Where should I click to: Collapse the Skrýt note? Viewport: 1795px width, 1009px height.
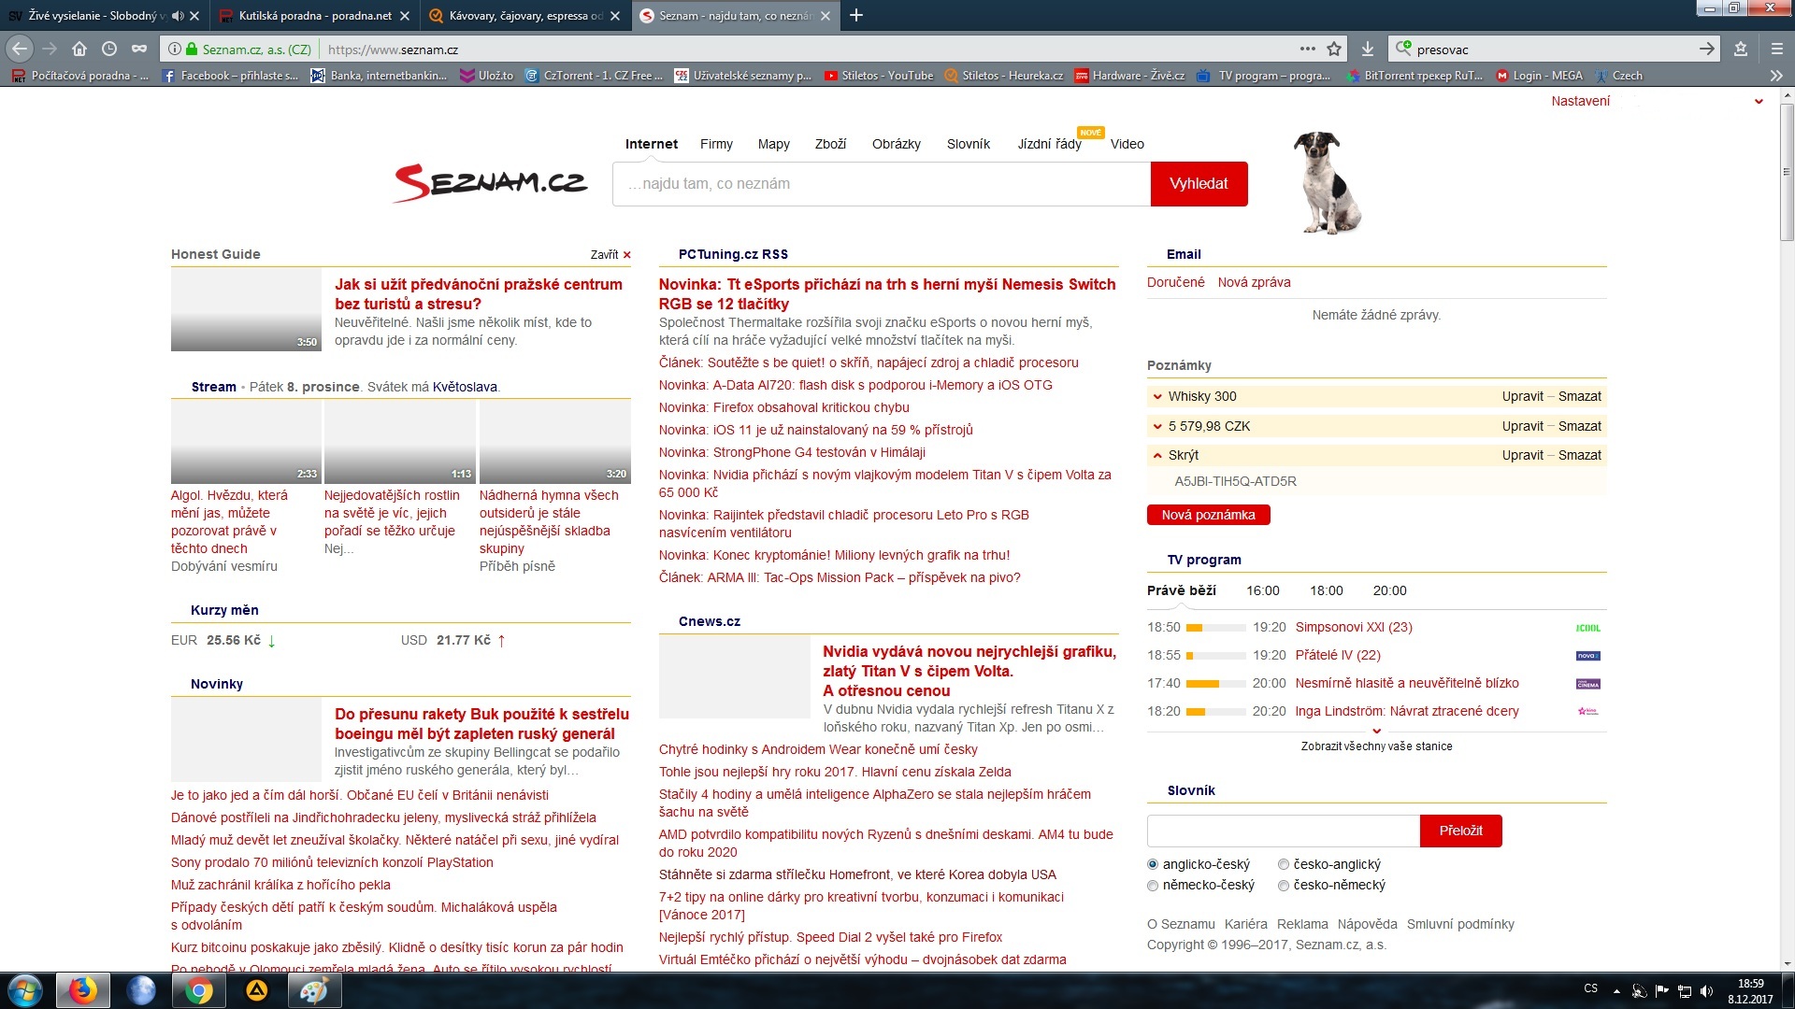click(1157, 456)
